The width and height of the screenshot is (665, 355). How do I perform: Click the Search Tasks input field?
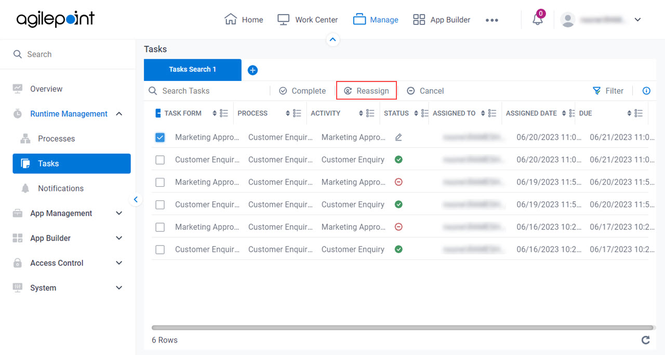[208, 91]
